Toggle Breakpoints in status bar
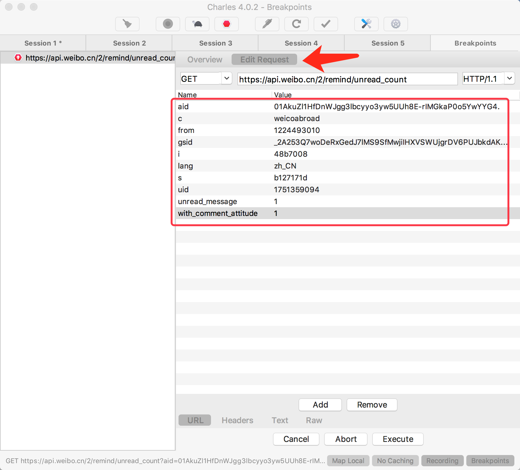 point(490,461)
